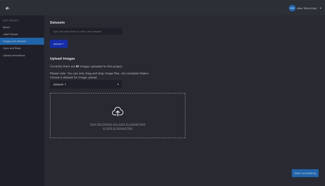Click or click to browse files link

(x=117, y=128)
